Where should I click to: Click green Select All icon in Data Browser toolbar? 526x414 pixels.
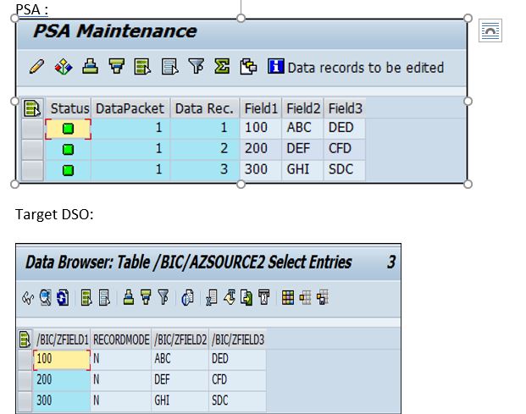coord(86,298)
